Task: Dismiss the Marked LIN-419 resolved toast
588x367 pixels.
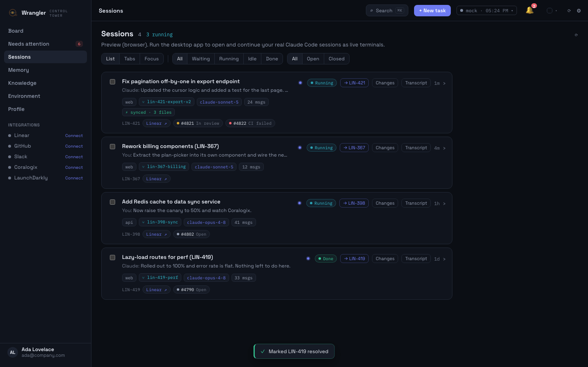Action: [294, 351]
